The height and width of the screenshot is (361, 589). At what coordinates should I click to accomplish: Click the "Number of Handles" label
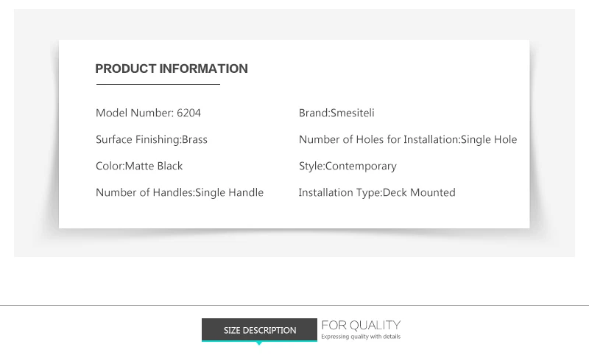point(144,193)
